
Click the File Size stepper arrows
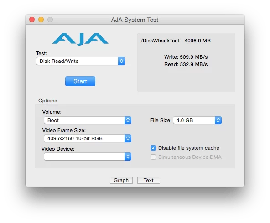pos(218,120)
